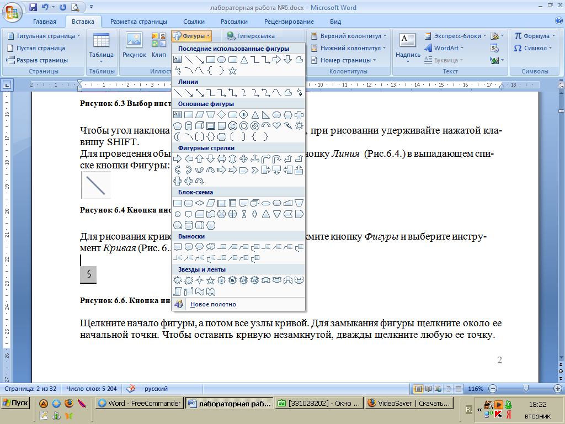Image resolution: width=565 pixels, height=424 pixels.
Task: Switch to the Рецензирование tab
Action: pos(289,22)
